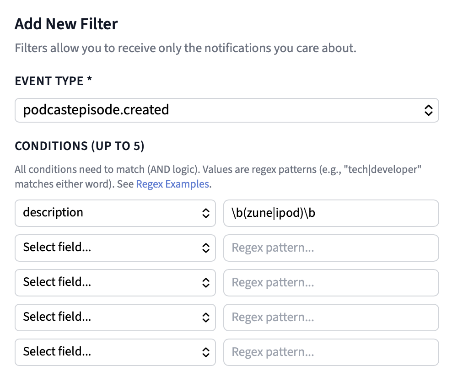Open the second condition's field dropdown
This screenshot has height=377, width=452.
coord(114,248)
